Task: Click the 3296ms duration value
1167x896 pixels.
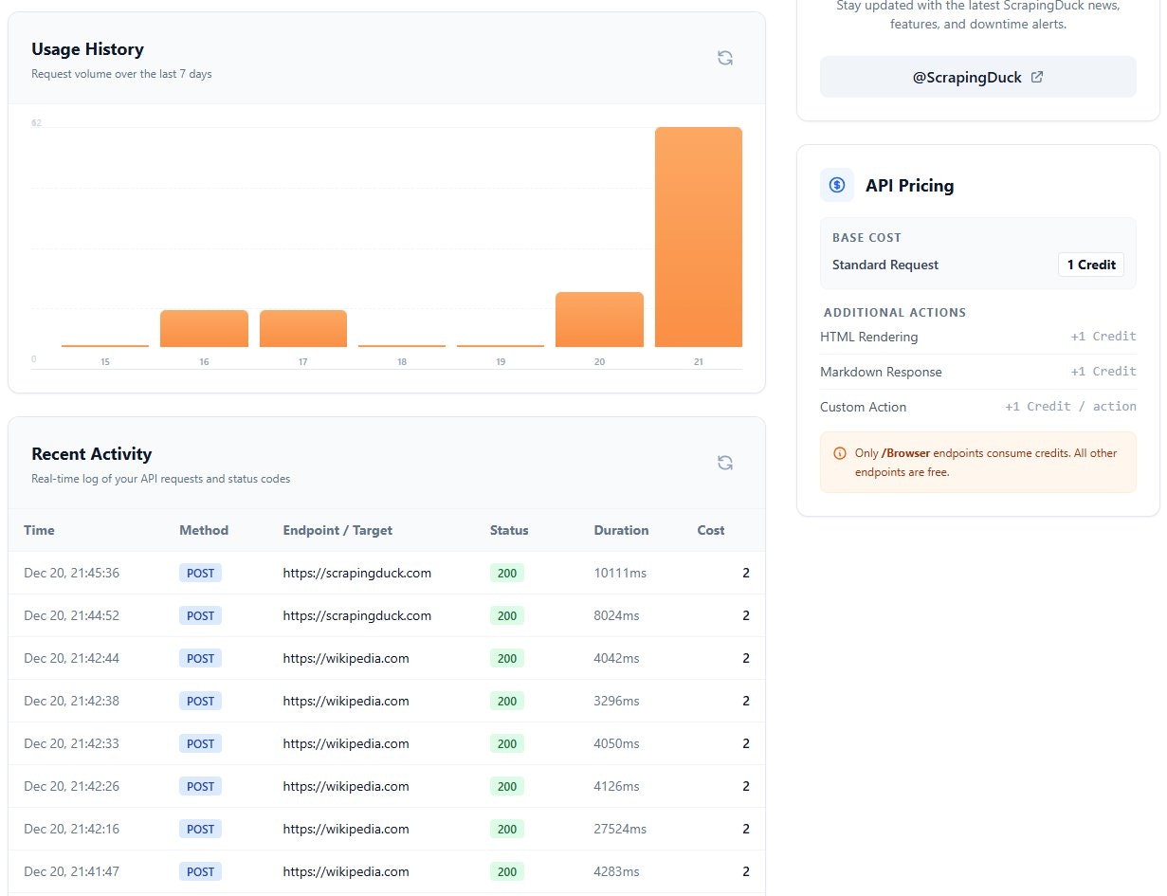Action: 617,701
